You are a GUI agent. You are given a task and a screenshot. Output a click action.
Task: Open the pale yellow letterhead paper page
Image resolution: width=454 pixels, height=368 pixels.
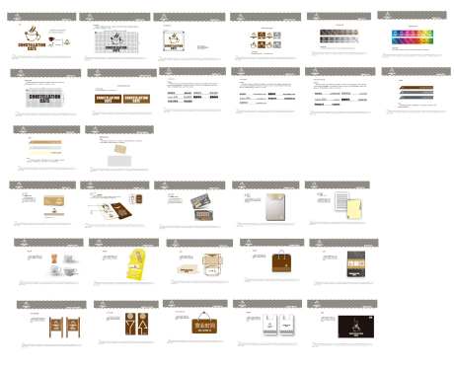click(338, 204)
